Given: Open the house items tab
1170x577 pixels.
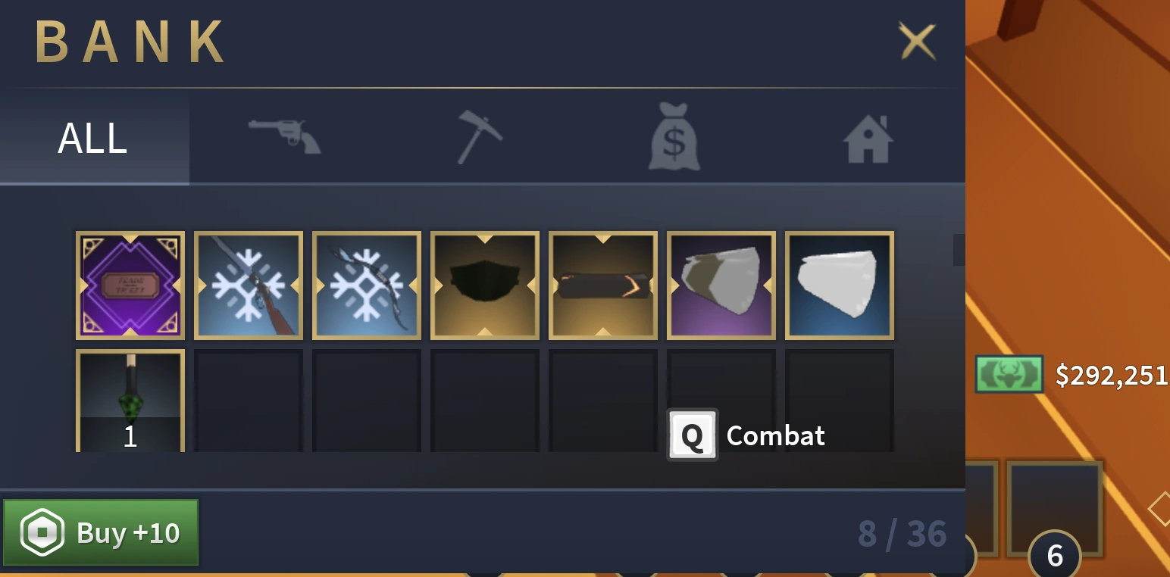Looking at the screenshot, I should coord(868,139).
